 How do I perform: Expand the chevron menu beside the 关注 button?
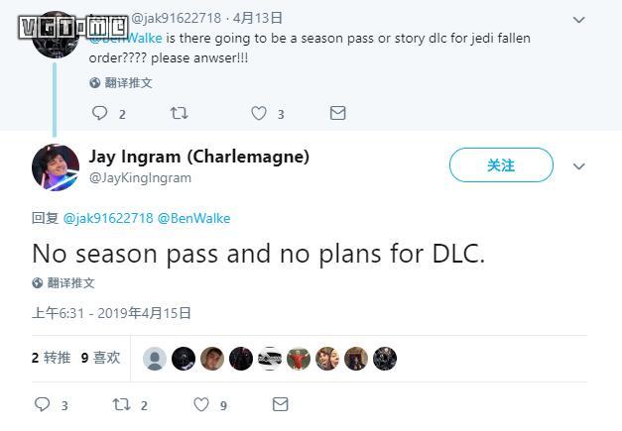pyautogui.click(x=579, y=166)
